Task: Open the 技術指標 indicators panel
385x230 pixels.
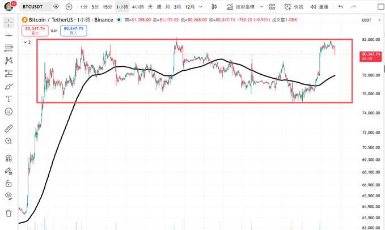Action: pos(240,7)
